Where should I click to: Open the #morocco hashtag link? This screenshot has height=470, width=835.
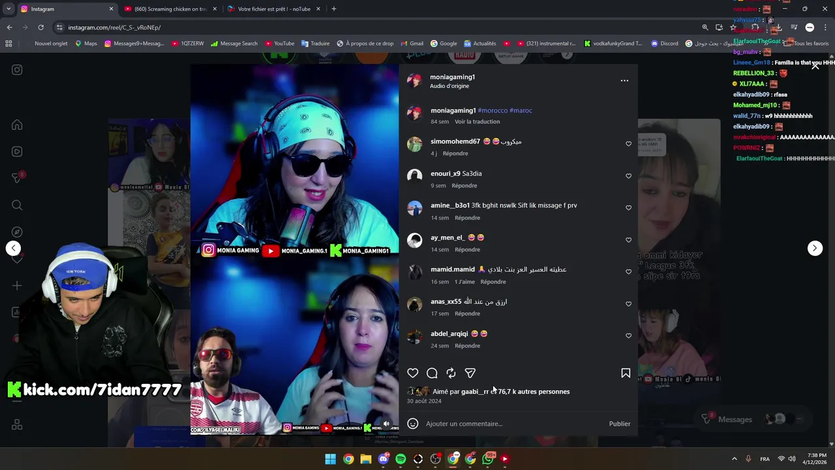point(493,110)
